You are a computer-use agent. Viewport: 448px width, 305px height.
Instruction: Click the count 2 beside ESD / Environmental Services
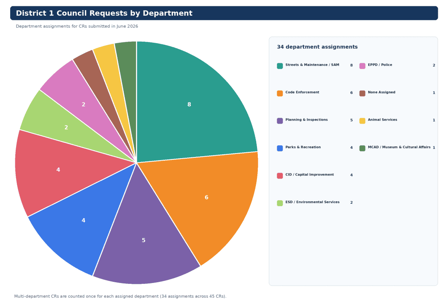[351, 202]
